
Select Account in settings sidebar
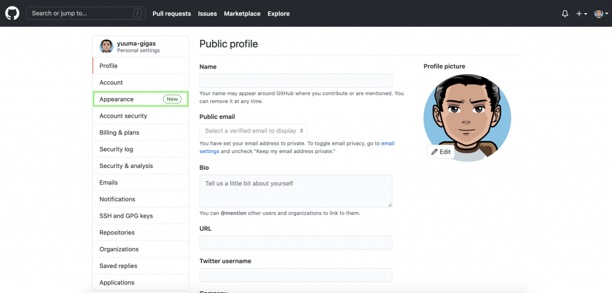pyautogui.click(x=140, y=83)
